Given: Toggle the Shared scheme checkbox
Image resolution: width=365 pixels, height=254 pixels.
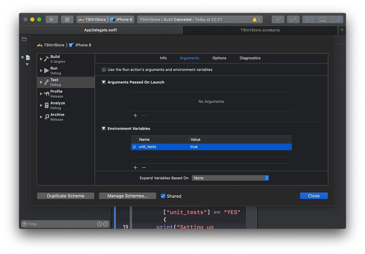Looking at the screenshot, I should [163, 196].
